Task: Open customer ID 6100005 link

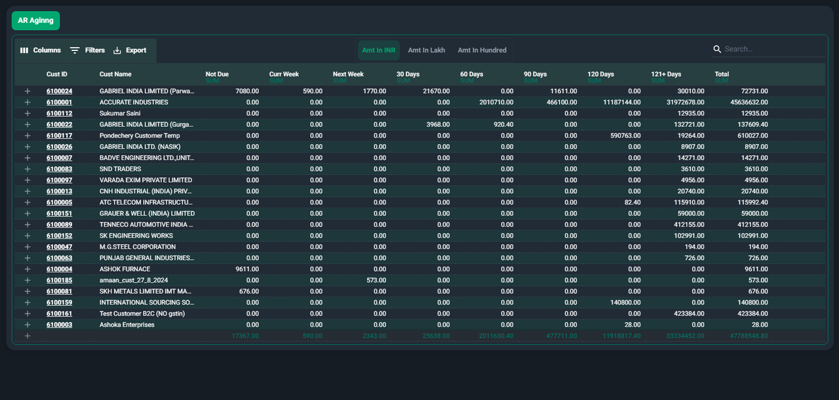Action: [60, 202]
